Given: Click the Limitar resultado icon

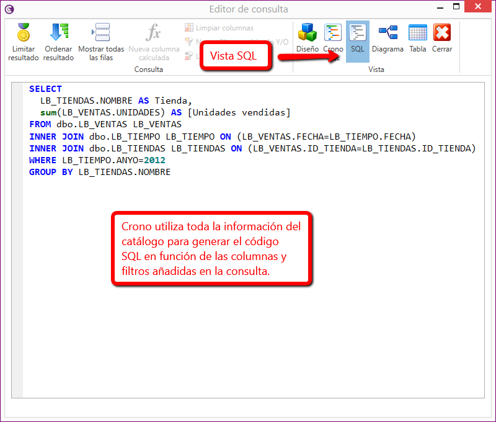Looking at the screenshot, I should (x=23, y=33).
